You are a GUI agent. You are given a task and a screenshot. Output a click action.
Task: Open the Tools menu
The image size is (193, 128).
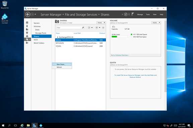[148, 14]
